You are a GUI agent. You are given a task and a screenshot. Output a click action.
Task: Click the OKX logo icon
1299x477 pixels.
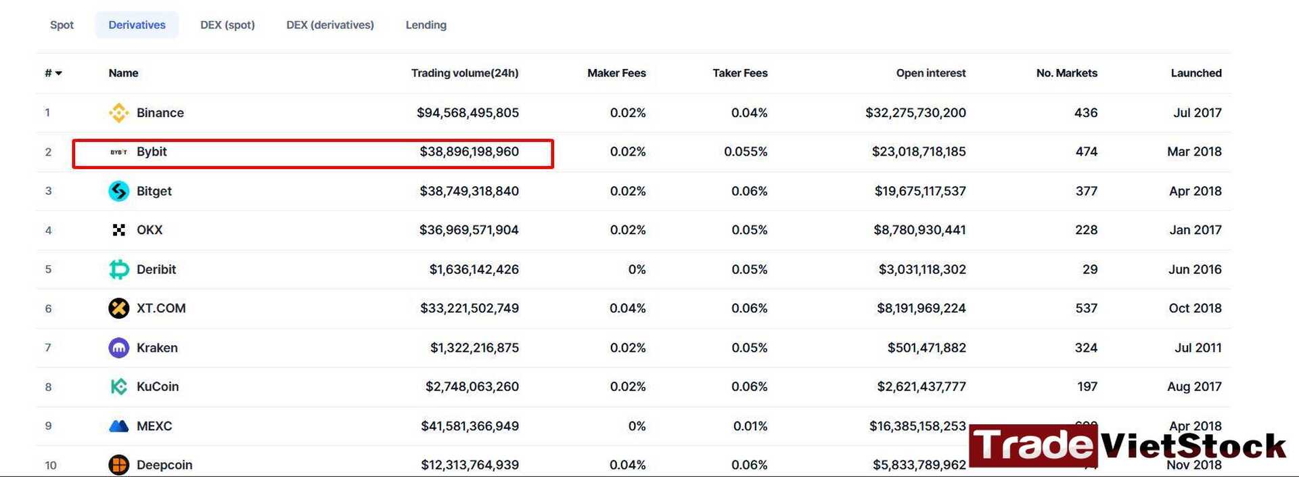click(x=118, y=230)
